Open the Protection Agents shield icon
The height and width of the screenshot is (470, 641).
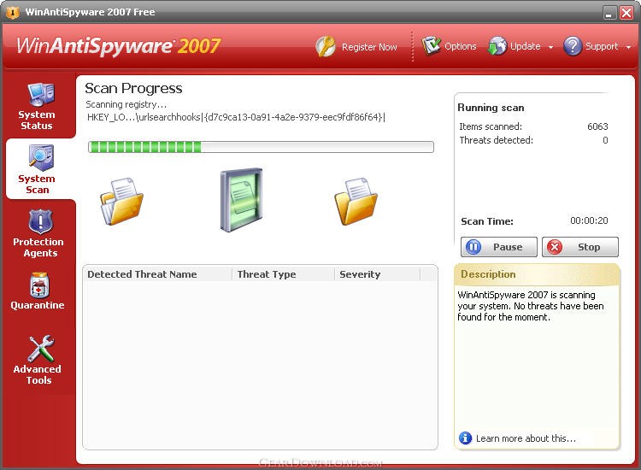pos(40,221)
